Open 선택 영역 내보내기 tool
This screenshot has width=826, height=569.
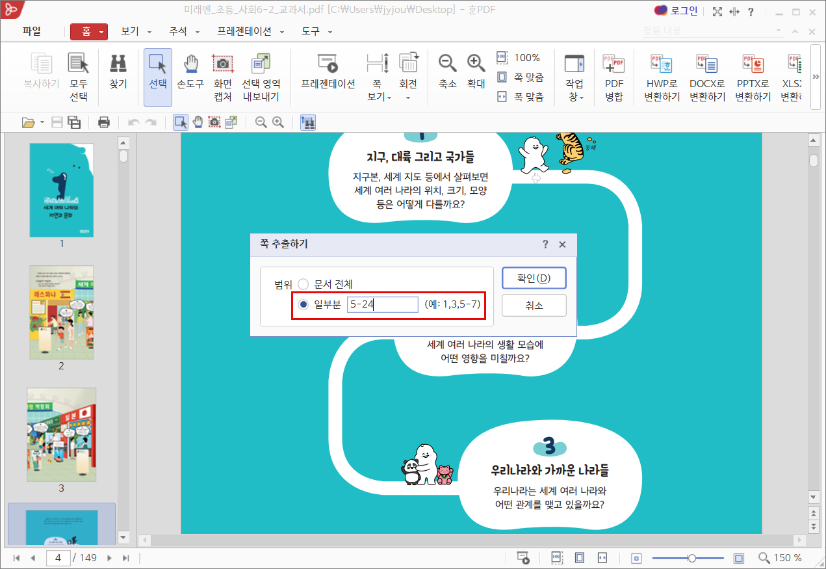point(261,77)
